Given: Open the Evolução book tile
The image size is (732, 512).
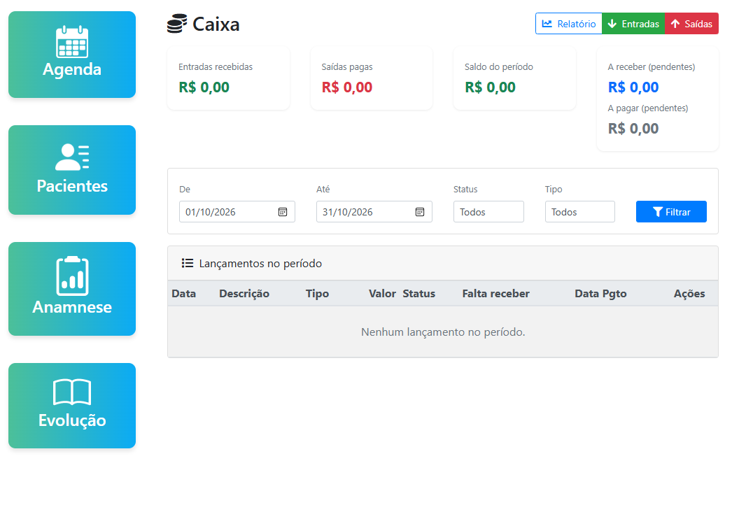Looking at the screenshot, I should [72, 406].
